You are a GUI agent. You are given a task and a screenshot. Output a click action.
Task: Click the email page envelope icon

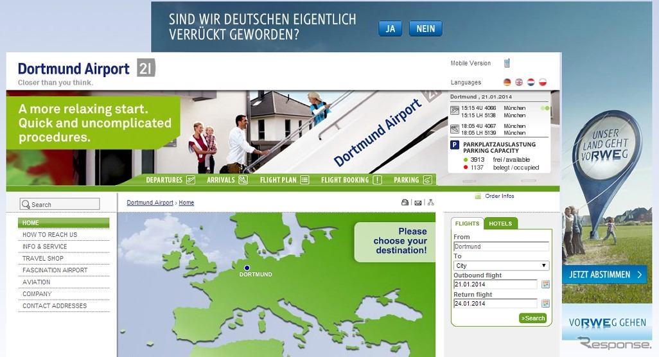point(417,203)
